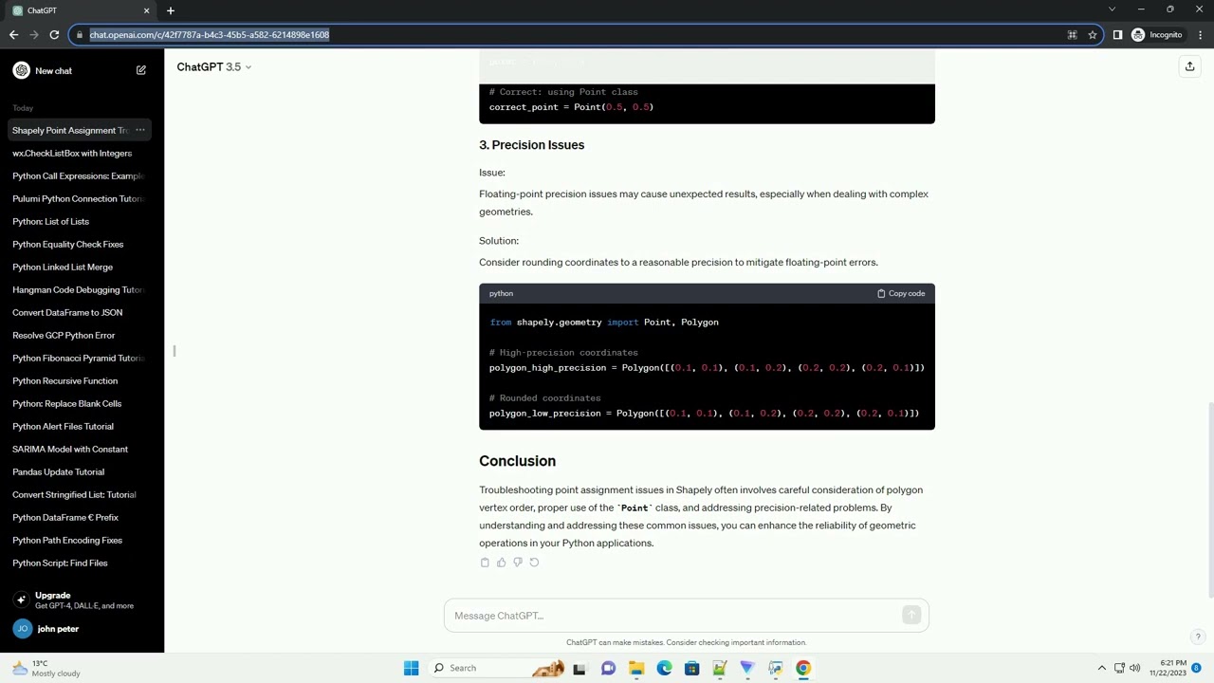
Task: Click the Incognito profile indicator
Action: point(1156,35)
